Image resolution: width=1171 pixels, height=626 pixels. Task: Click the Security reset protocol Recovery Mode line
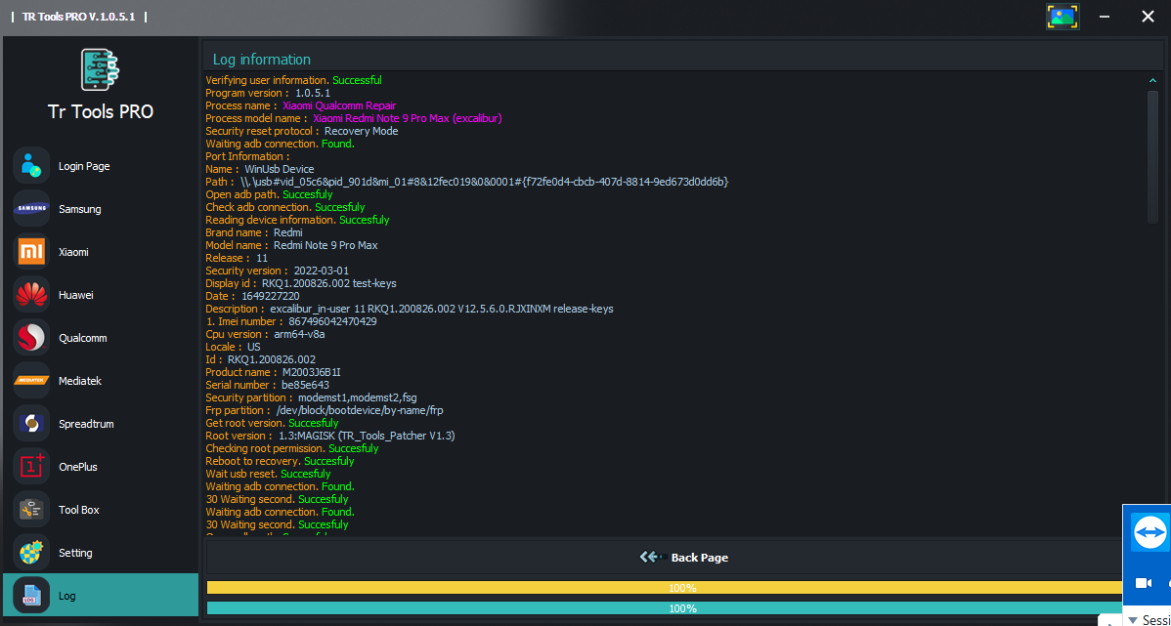(302, 131)
